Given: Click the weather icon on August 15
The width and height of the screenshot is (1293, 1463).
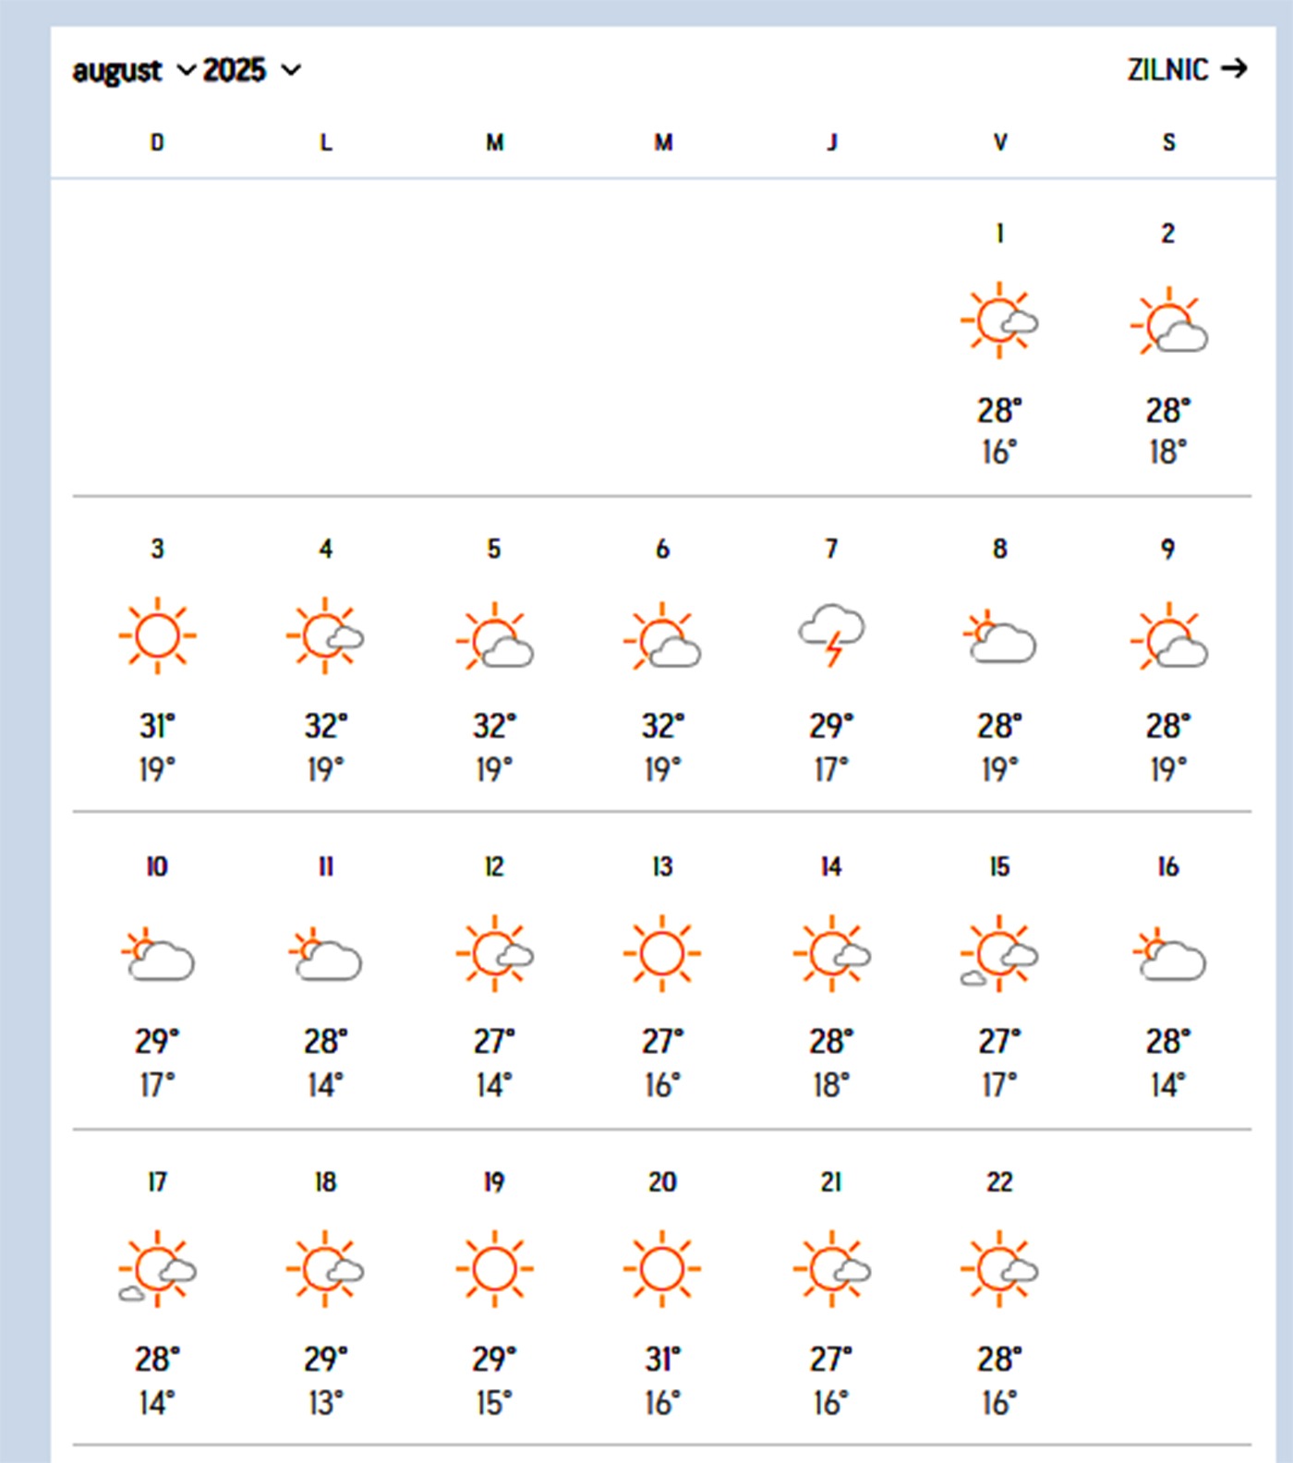Looking at the screenshot, I should pos(999,953).
